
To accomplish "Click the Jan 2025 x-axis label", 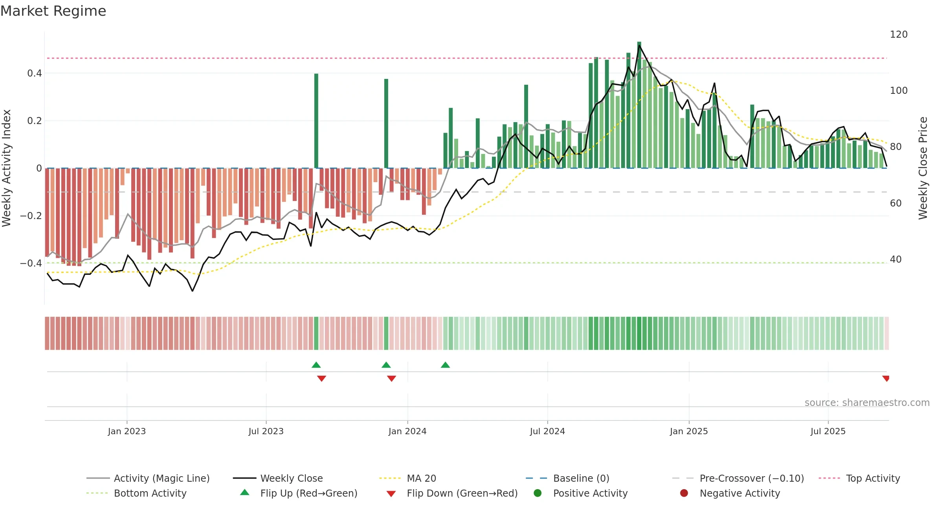I will 689,431.
